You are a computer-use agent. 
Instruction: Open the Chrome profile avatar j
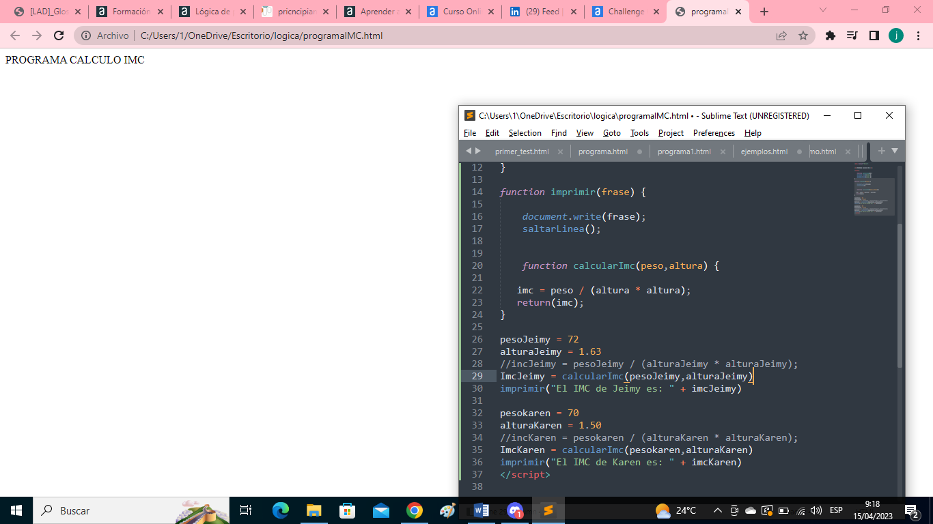point(896,35)
